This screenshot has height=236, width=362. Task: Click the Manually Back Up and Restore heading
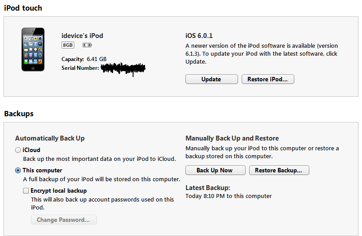pos(232,138)
